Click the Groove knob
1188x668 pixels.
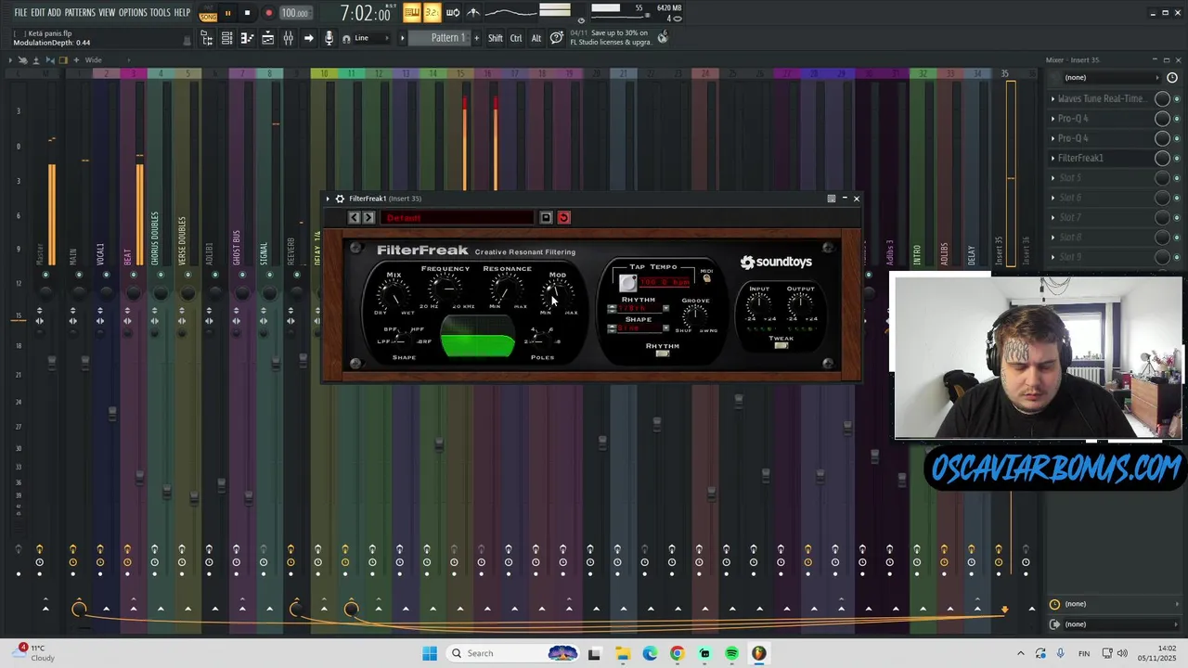point(695,315)
